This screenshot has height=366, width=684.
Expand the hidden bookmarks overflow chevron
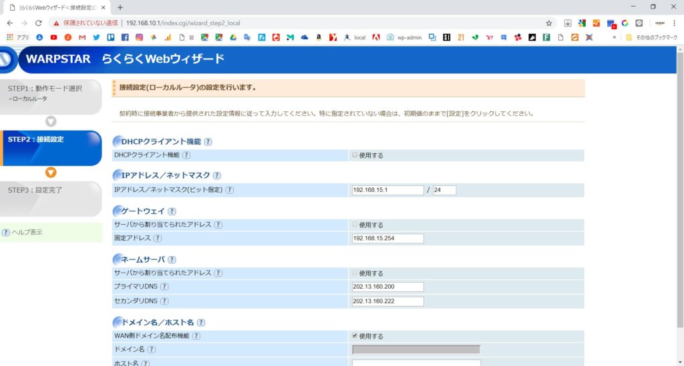pos(614,37)
